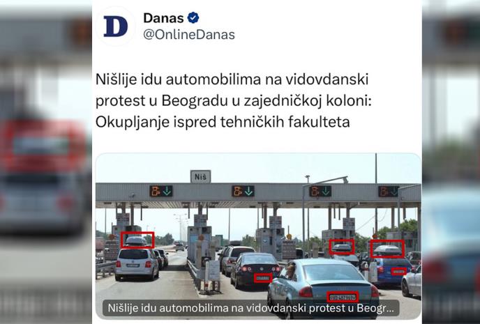Click the second toll lane green arrow sign
Screen dimensions: 480x324
click(x=243, y=192)
